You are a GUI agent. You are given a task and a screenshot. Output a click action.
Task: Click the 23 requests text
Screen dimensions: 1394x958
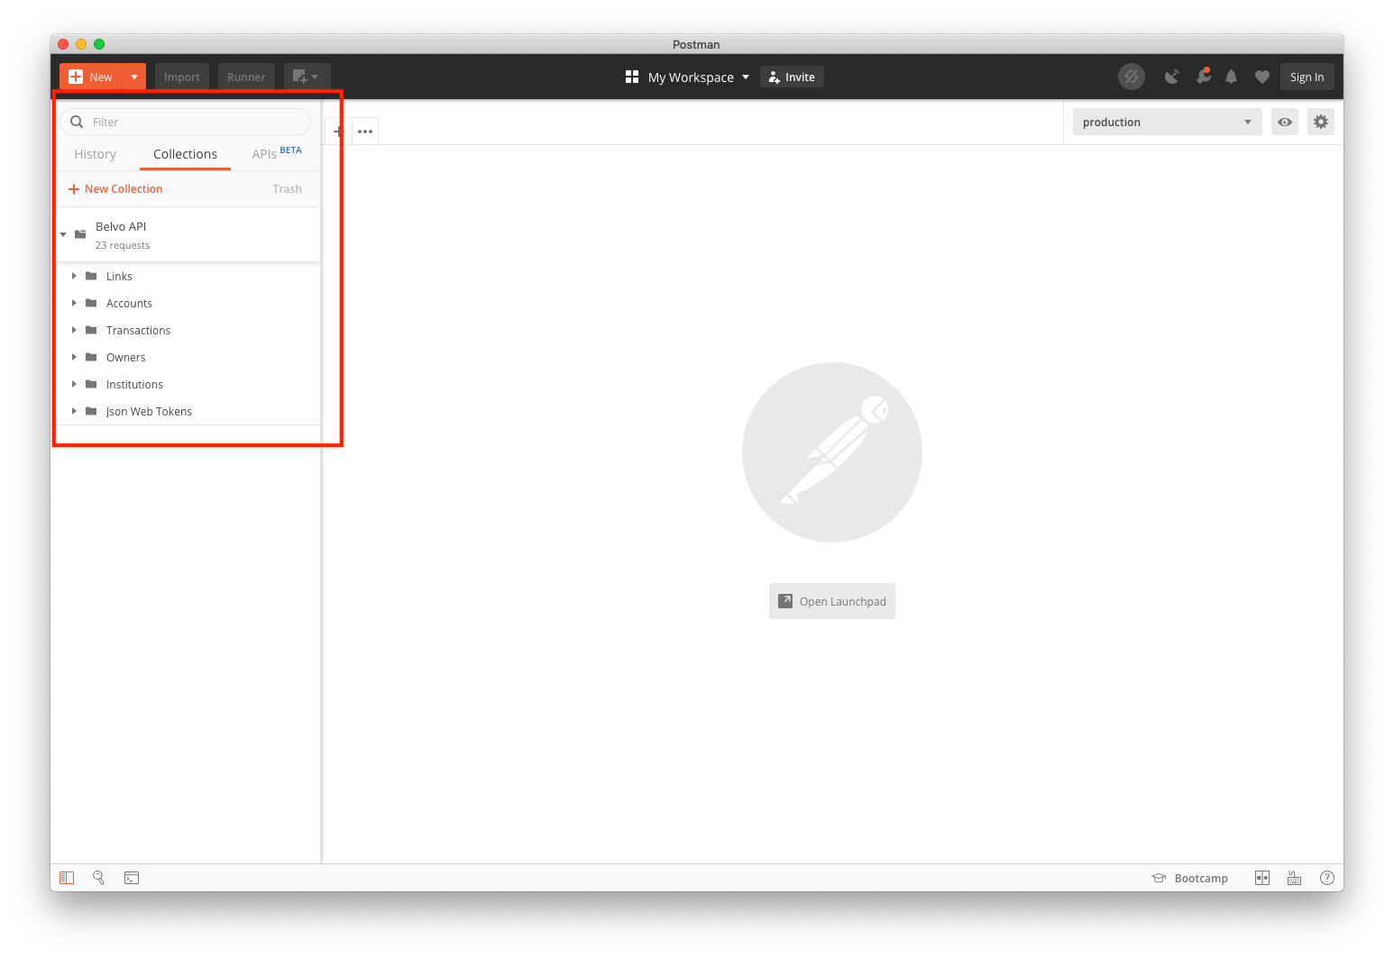click(x=123, y=245)
